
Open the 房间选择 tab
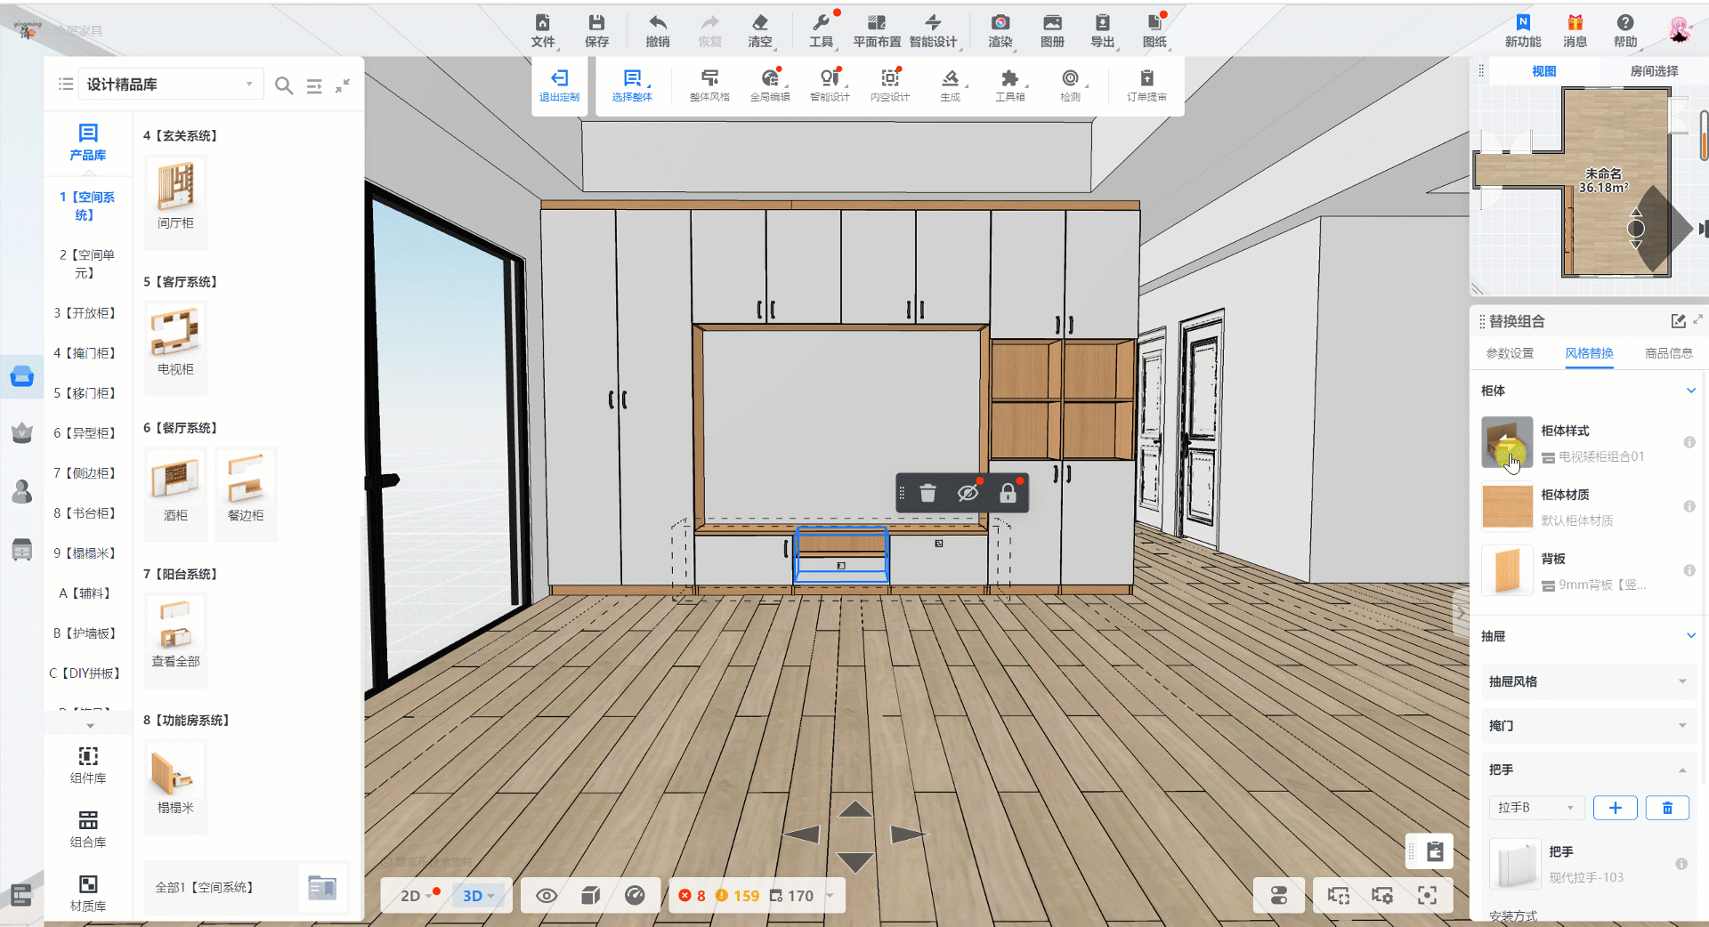1654,71
